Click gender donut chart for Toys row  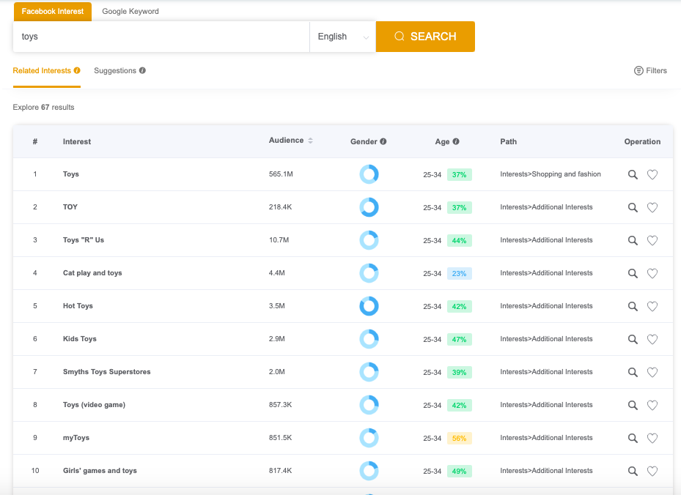[x=369, y=174]
